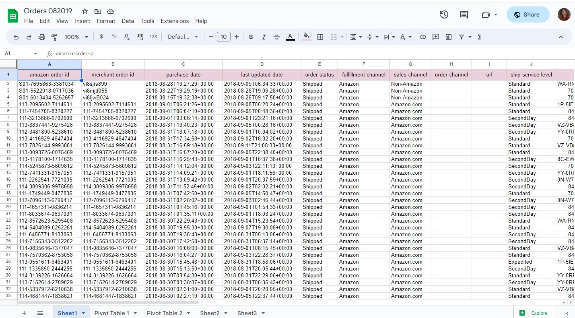
Task: Open the Extensions menu
Action: click(x=175, y=21)
